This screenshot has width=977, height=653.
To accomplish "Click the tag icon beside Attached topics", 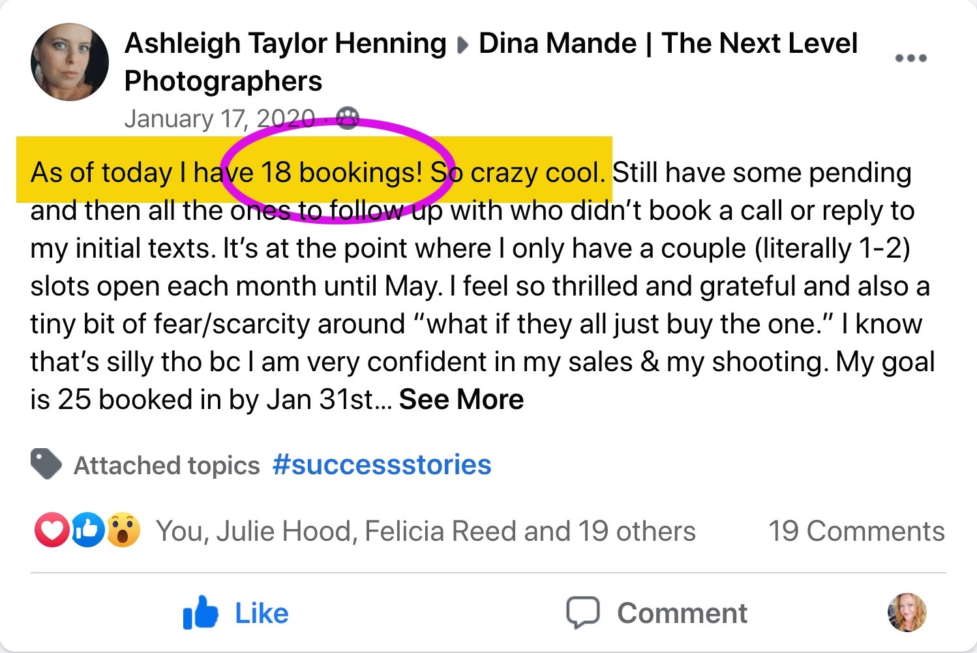I will pyautogui.click(x=46, y=464).
